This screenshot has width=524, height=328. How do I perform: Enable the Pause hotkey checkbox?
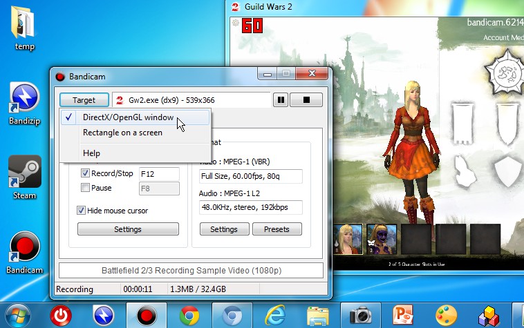pos(85,188)
